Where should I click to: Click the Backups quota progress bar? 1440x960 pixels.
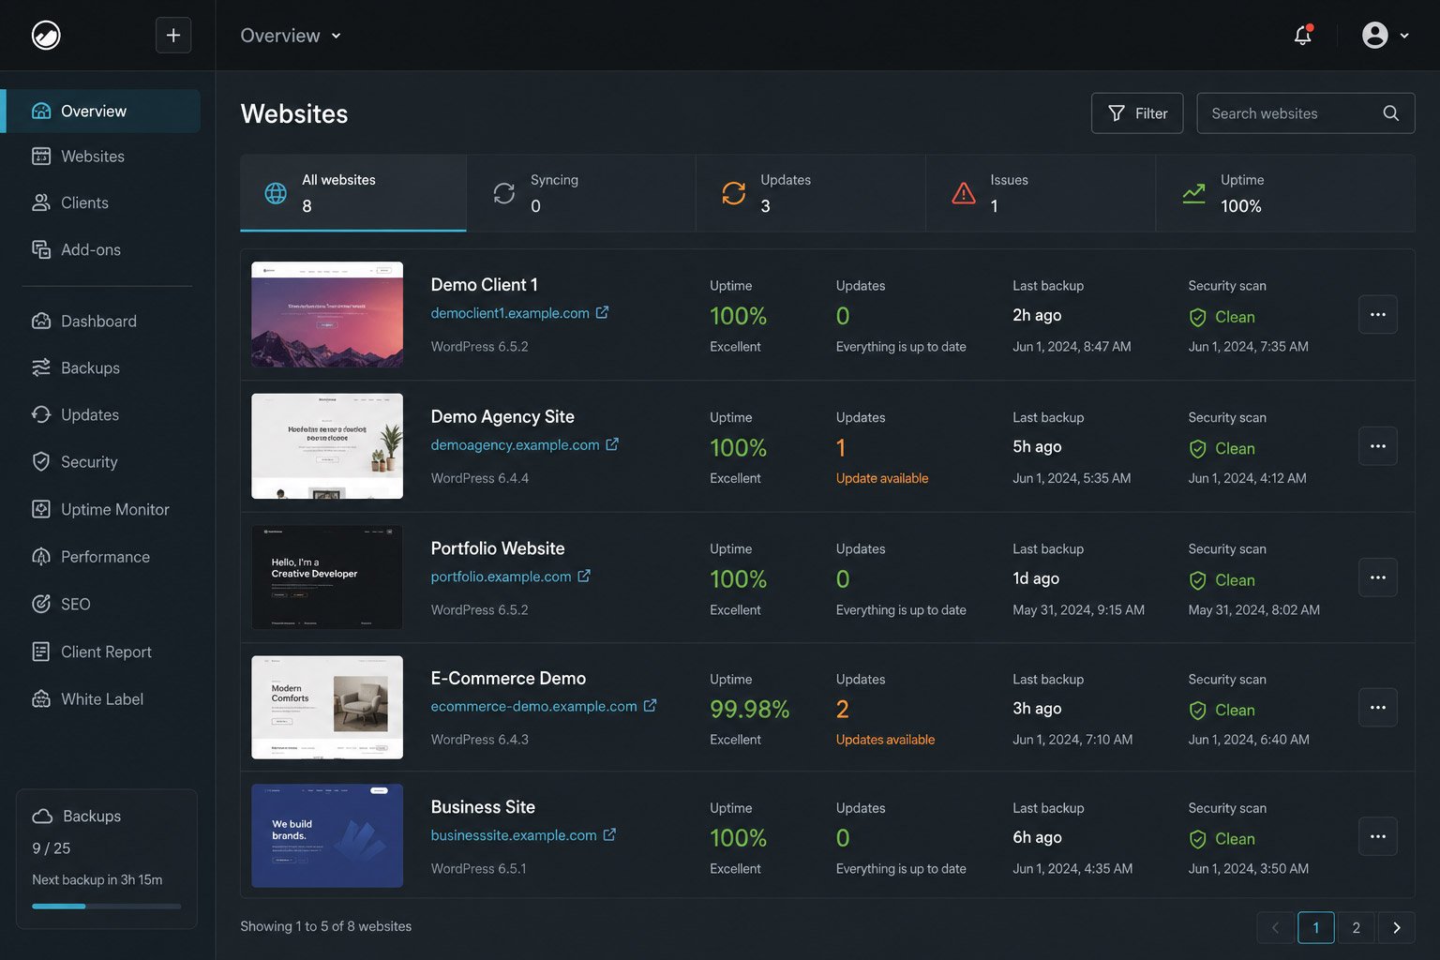coord(106,907)
